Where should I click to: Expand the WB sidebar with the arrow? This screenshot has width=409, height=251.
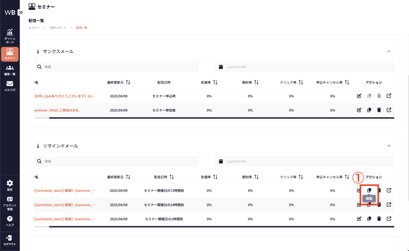[21, 12]
